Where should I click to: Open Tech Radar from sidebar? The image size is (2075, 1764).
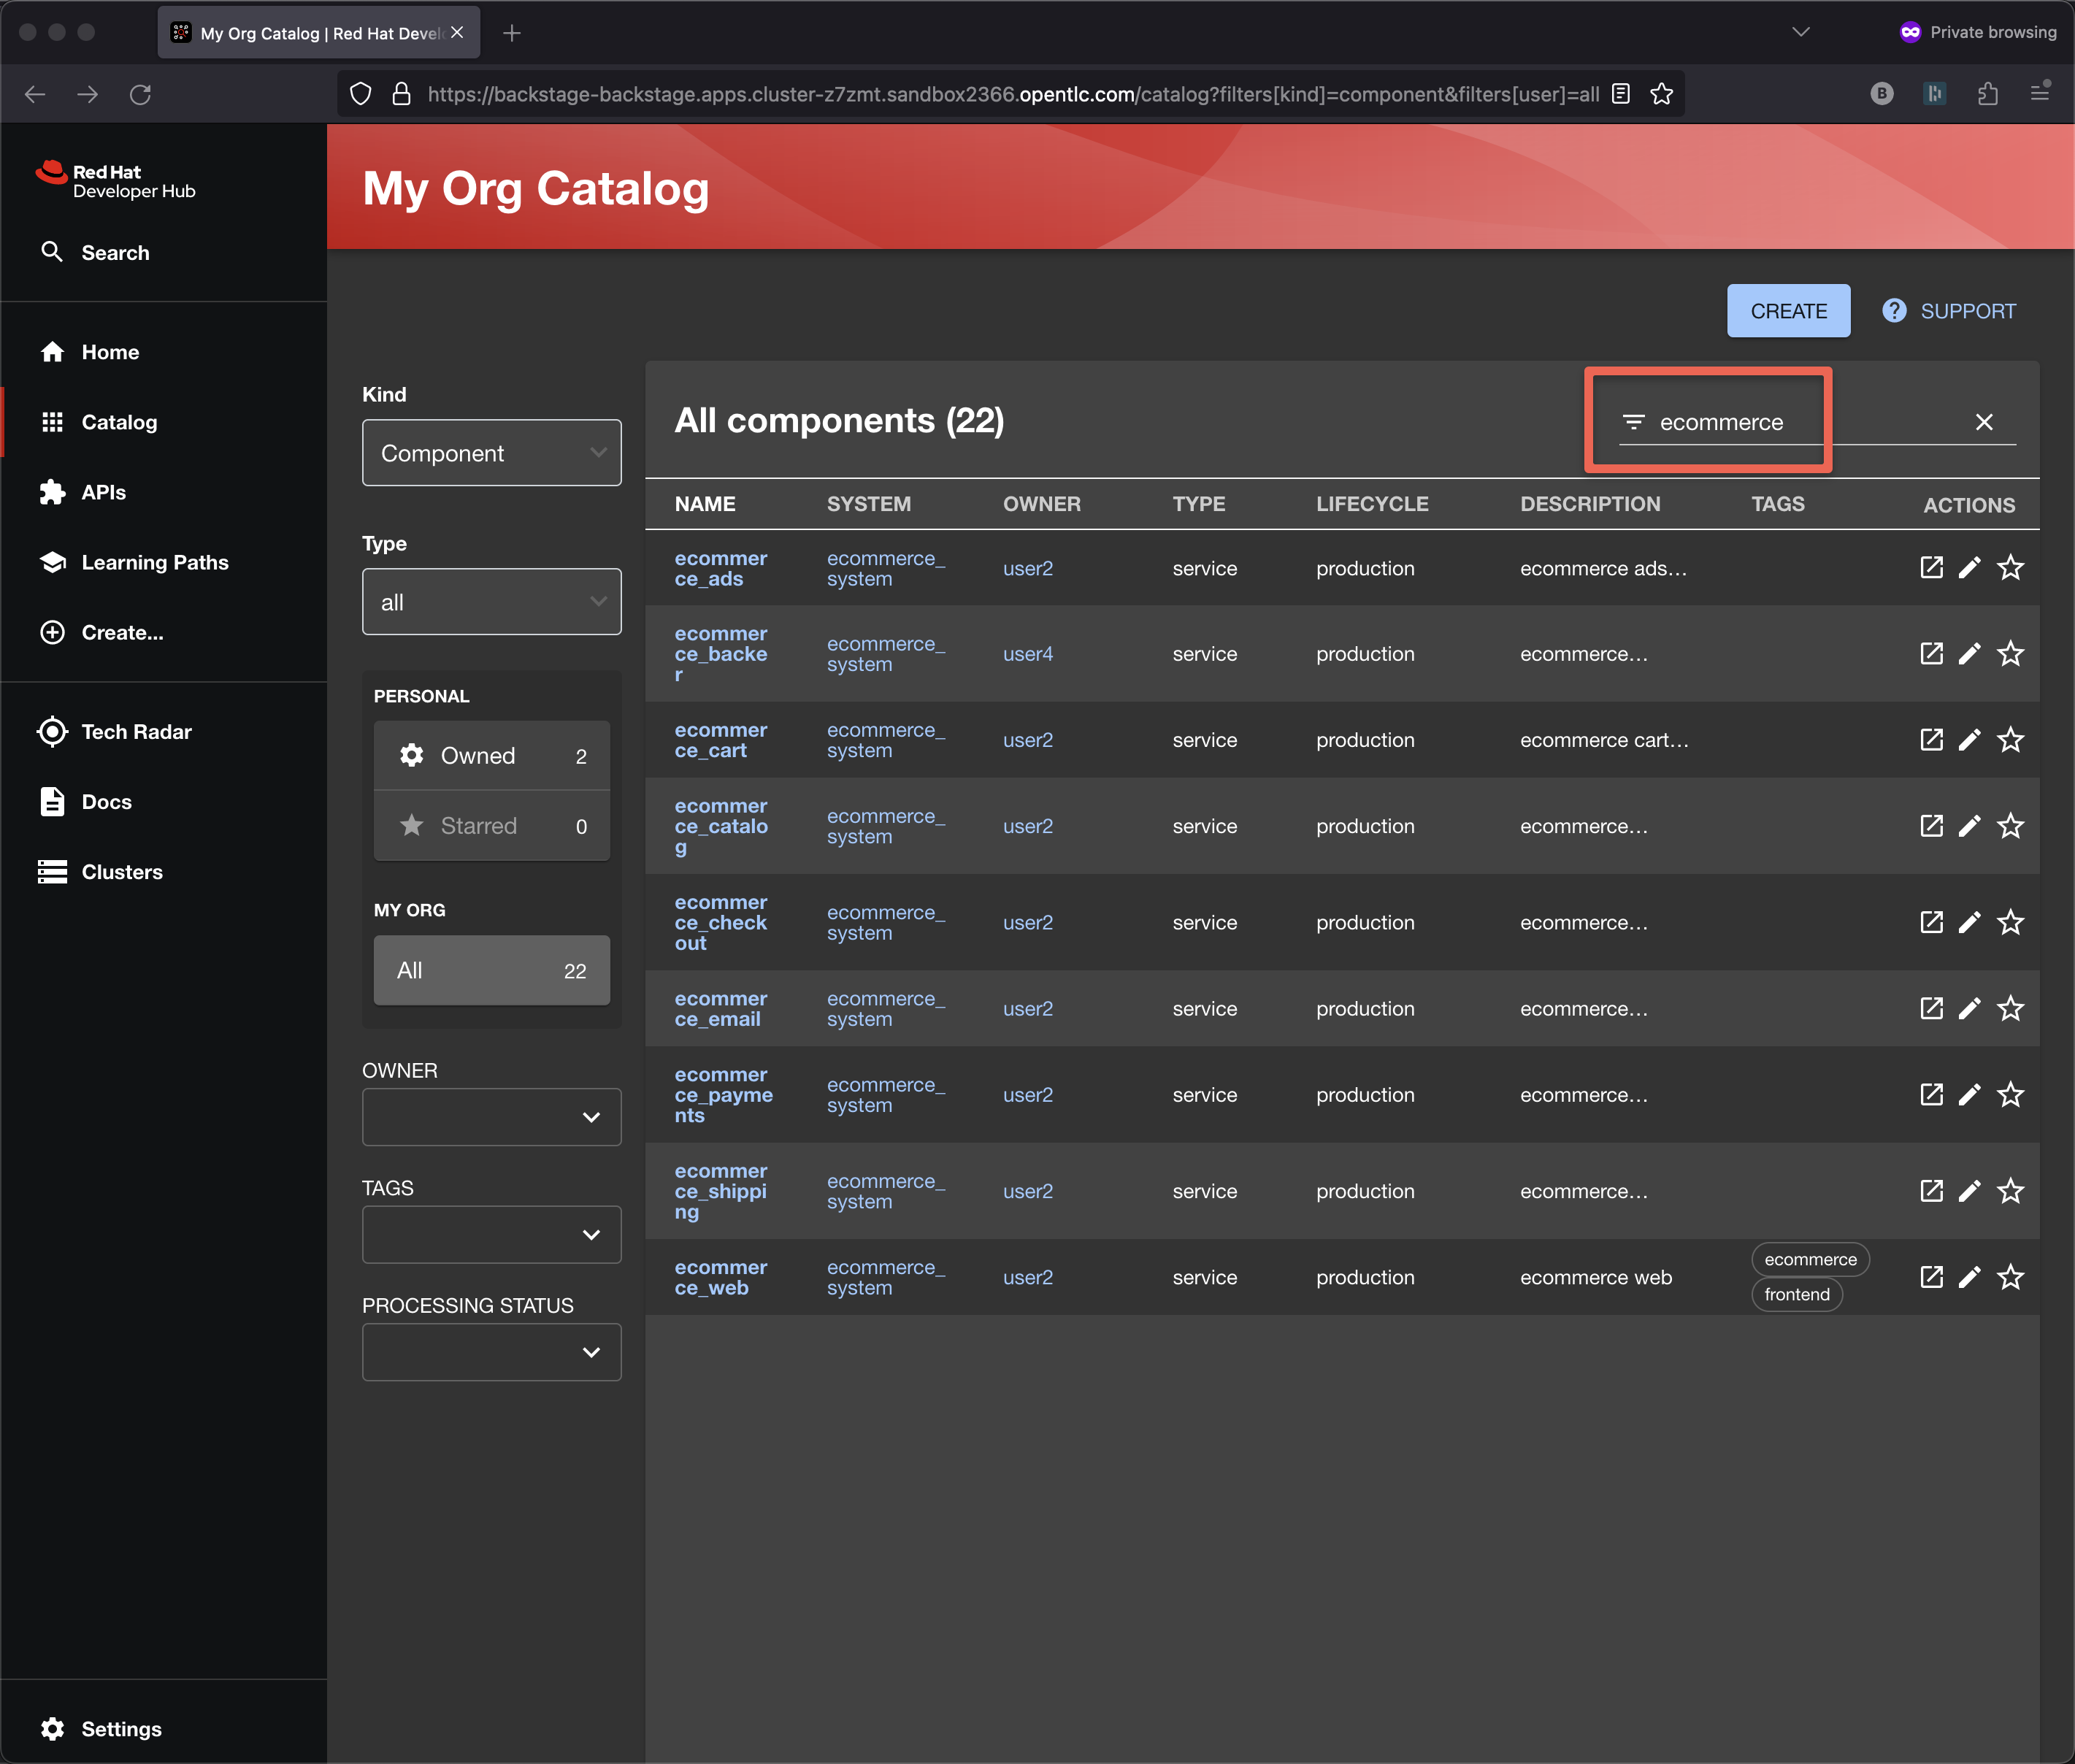point(136,732)
